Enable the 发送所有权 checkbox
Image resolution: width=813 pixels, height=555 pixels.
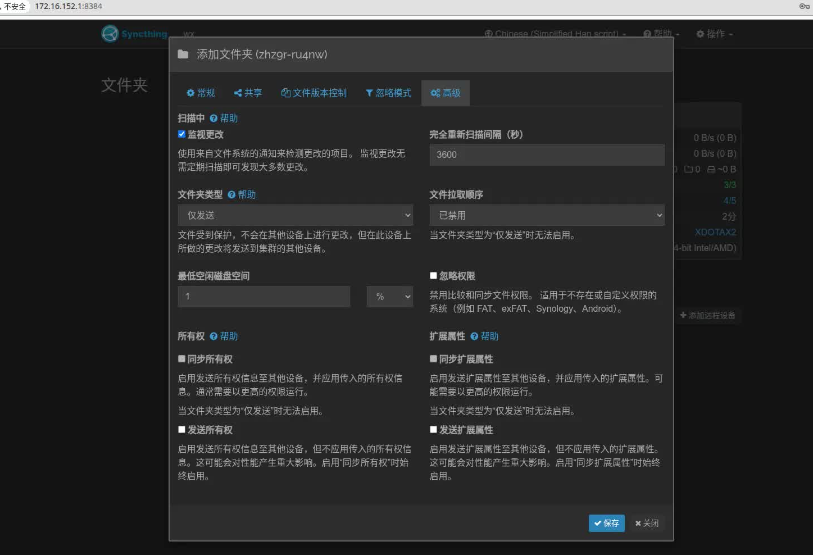click(x=181, y=429)
